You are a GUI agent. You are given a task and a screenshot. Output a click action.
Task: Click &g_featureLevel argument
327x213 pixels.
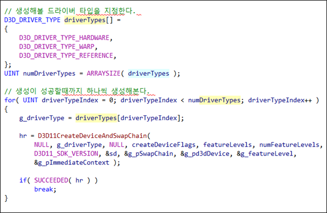(265, 154)
